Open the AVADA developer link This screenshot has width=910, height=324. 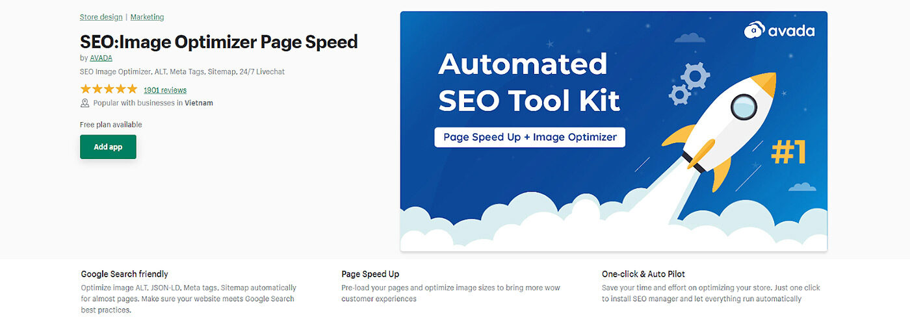click(101, 58)
